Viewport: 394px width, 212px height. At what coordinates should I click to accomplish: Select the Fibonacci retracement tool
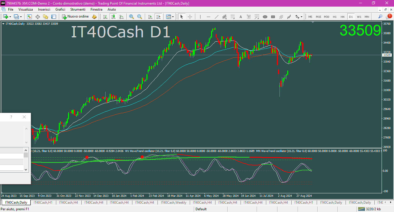[232, 17]
